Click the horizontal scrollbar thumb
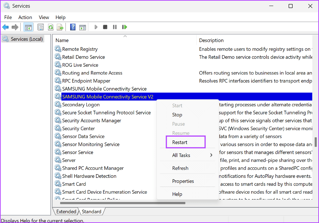 [123, 203]
